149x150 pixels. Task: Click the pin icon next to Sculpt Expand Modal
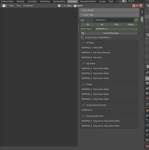(x=83, y=105)
